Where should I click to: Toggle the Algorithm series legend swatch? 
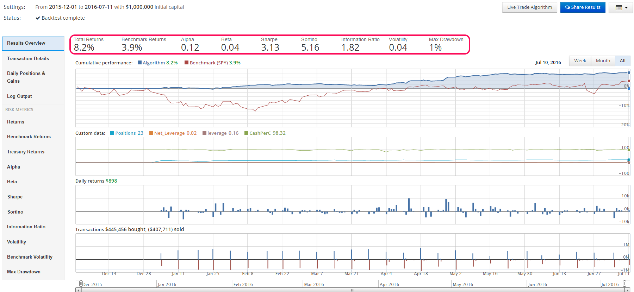[x=139, y=63]
